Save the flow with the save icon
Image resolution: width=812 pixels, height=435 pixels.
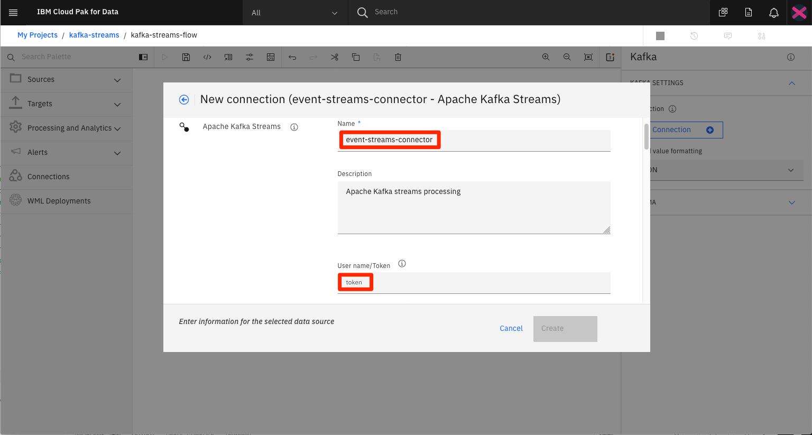(x=186, y=57)
